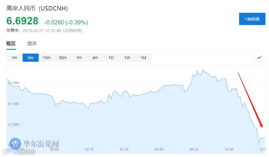
Task: Choose the 30m timeframe
Action: click(x=63, y=58)
